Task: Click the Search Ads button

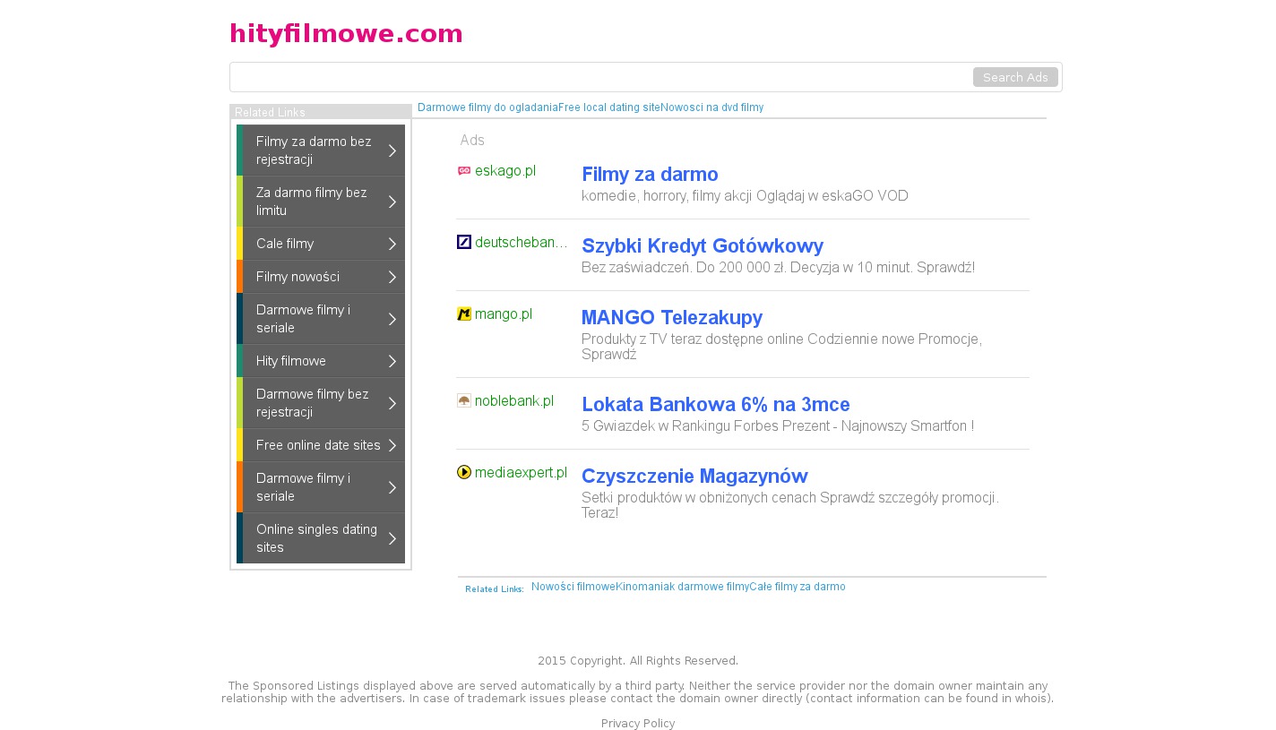Action: 1015,77
